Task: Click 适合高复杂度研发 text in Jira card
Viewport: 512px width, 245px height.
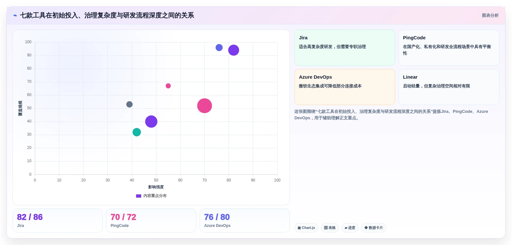Action: tap(316, 47)
